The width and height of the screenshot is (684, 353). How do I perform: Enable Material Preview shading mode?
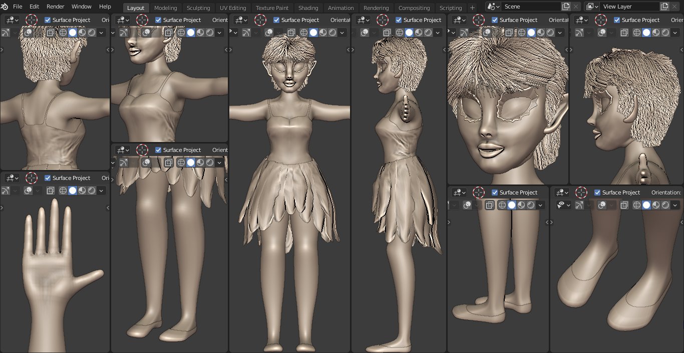322,32
